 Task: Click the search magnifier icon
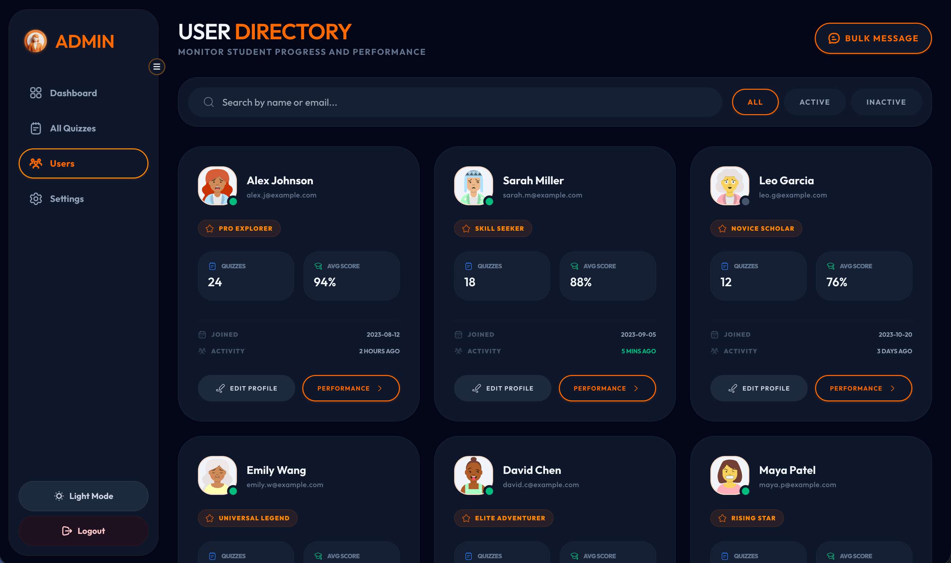coord(209,102)
